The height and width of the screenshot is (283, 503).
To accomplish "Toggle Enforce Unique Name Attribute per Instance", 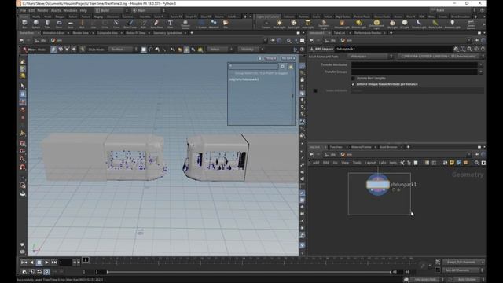I will pos(353,84).
